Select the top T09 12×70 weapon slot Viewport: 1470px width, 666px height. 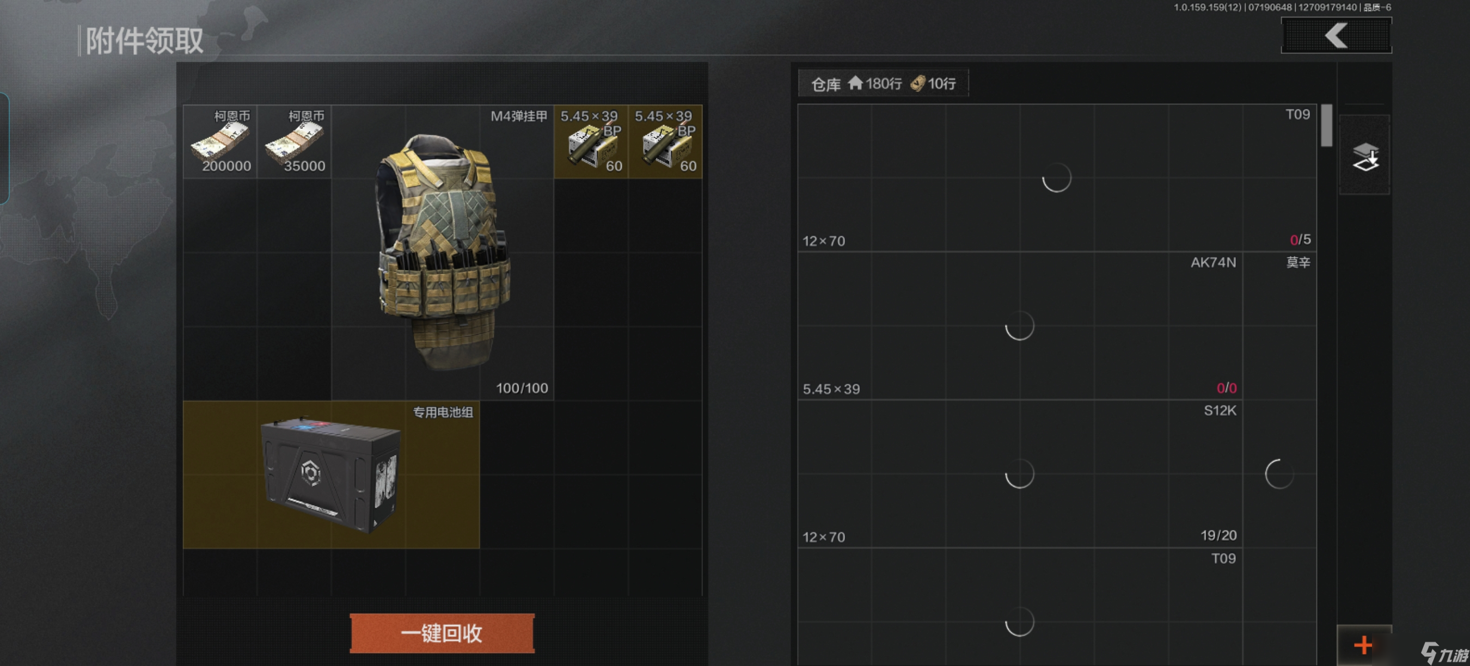click(x=1057, y=178)
